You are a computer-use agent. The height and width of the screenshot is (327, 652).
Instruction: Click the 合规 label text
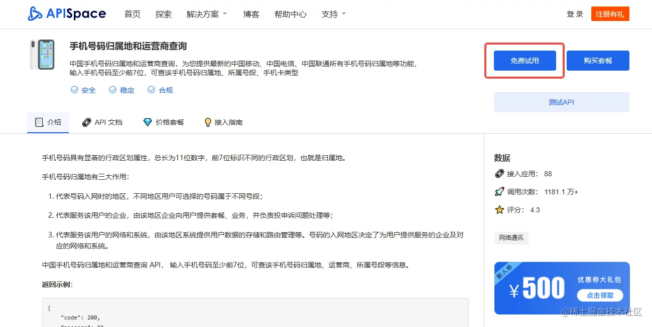166,90
